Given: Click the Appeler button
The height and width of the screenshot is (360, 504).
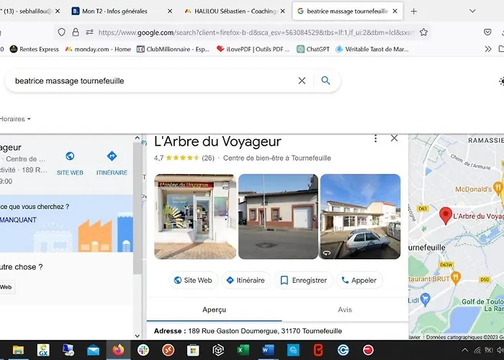Looking at the screenshot, I should 359,280.
